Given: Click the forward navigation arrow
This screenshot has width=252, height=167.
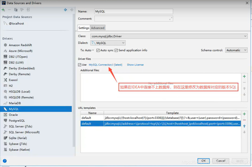Looking at the screenshot, I should pos(72,10).
